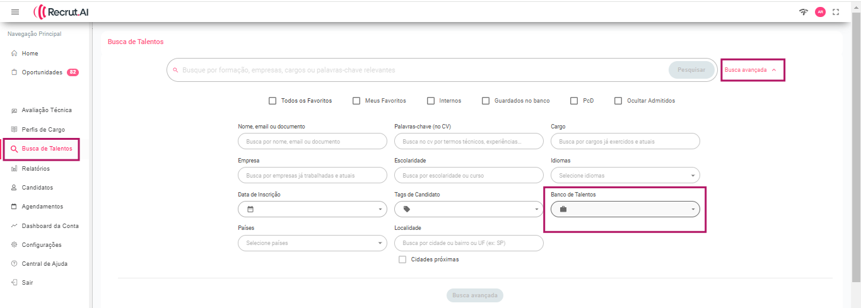The height and width of the screenshot is (308, 861).
Task: Click the hamburger menu icon
Action: click(x=15, y=12)
